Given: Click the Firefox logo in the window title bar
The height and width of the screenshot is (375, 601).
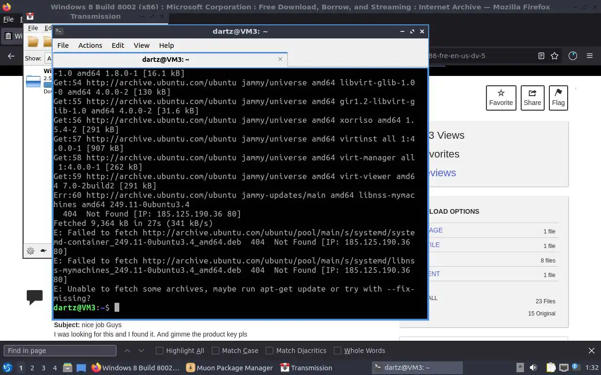Looking at the screenshot, I should click(7, 7).
